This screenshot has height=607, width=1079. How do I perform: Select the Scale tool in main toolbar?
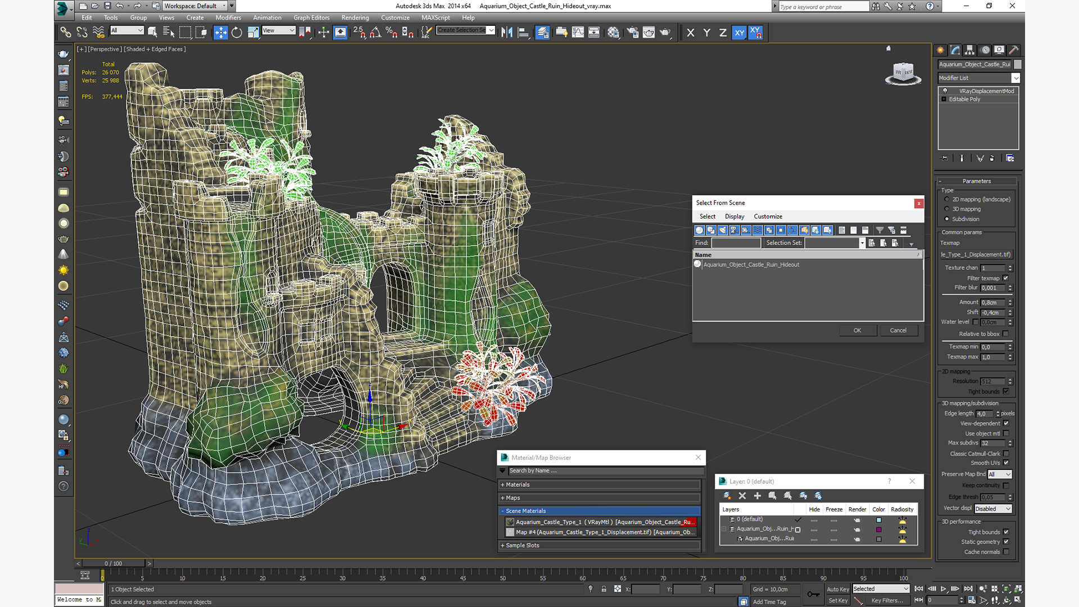253,33
